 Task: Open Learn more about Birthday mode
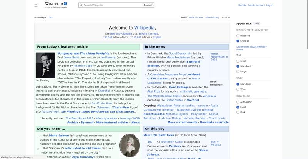251,48
